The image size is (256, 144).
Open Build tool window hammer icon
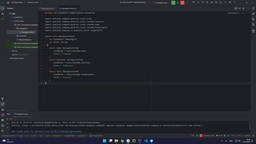[x=3, y=99]
